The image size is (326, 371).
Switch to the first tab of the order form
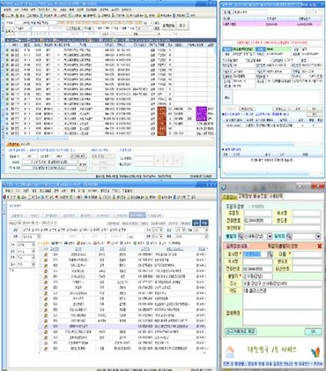click(x=229, y=196)
